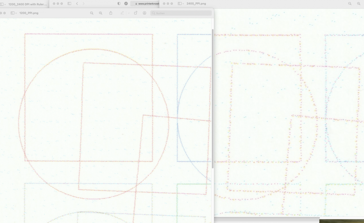Zoom in on the 1200_PPI.png image

tap(101, 13)
